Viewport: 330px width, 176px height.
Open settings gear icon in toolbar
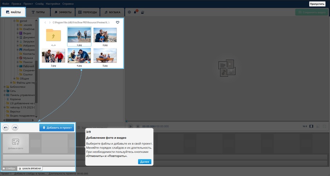pyautogui.click(x=129, y=12)
